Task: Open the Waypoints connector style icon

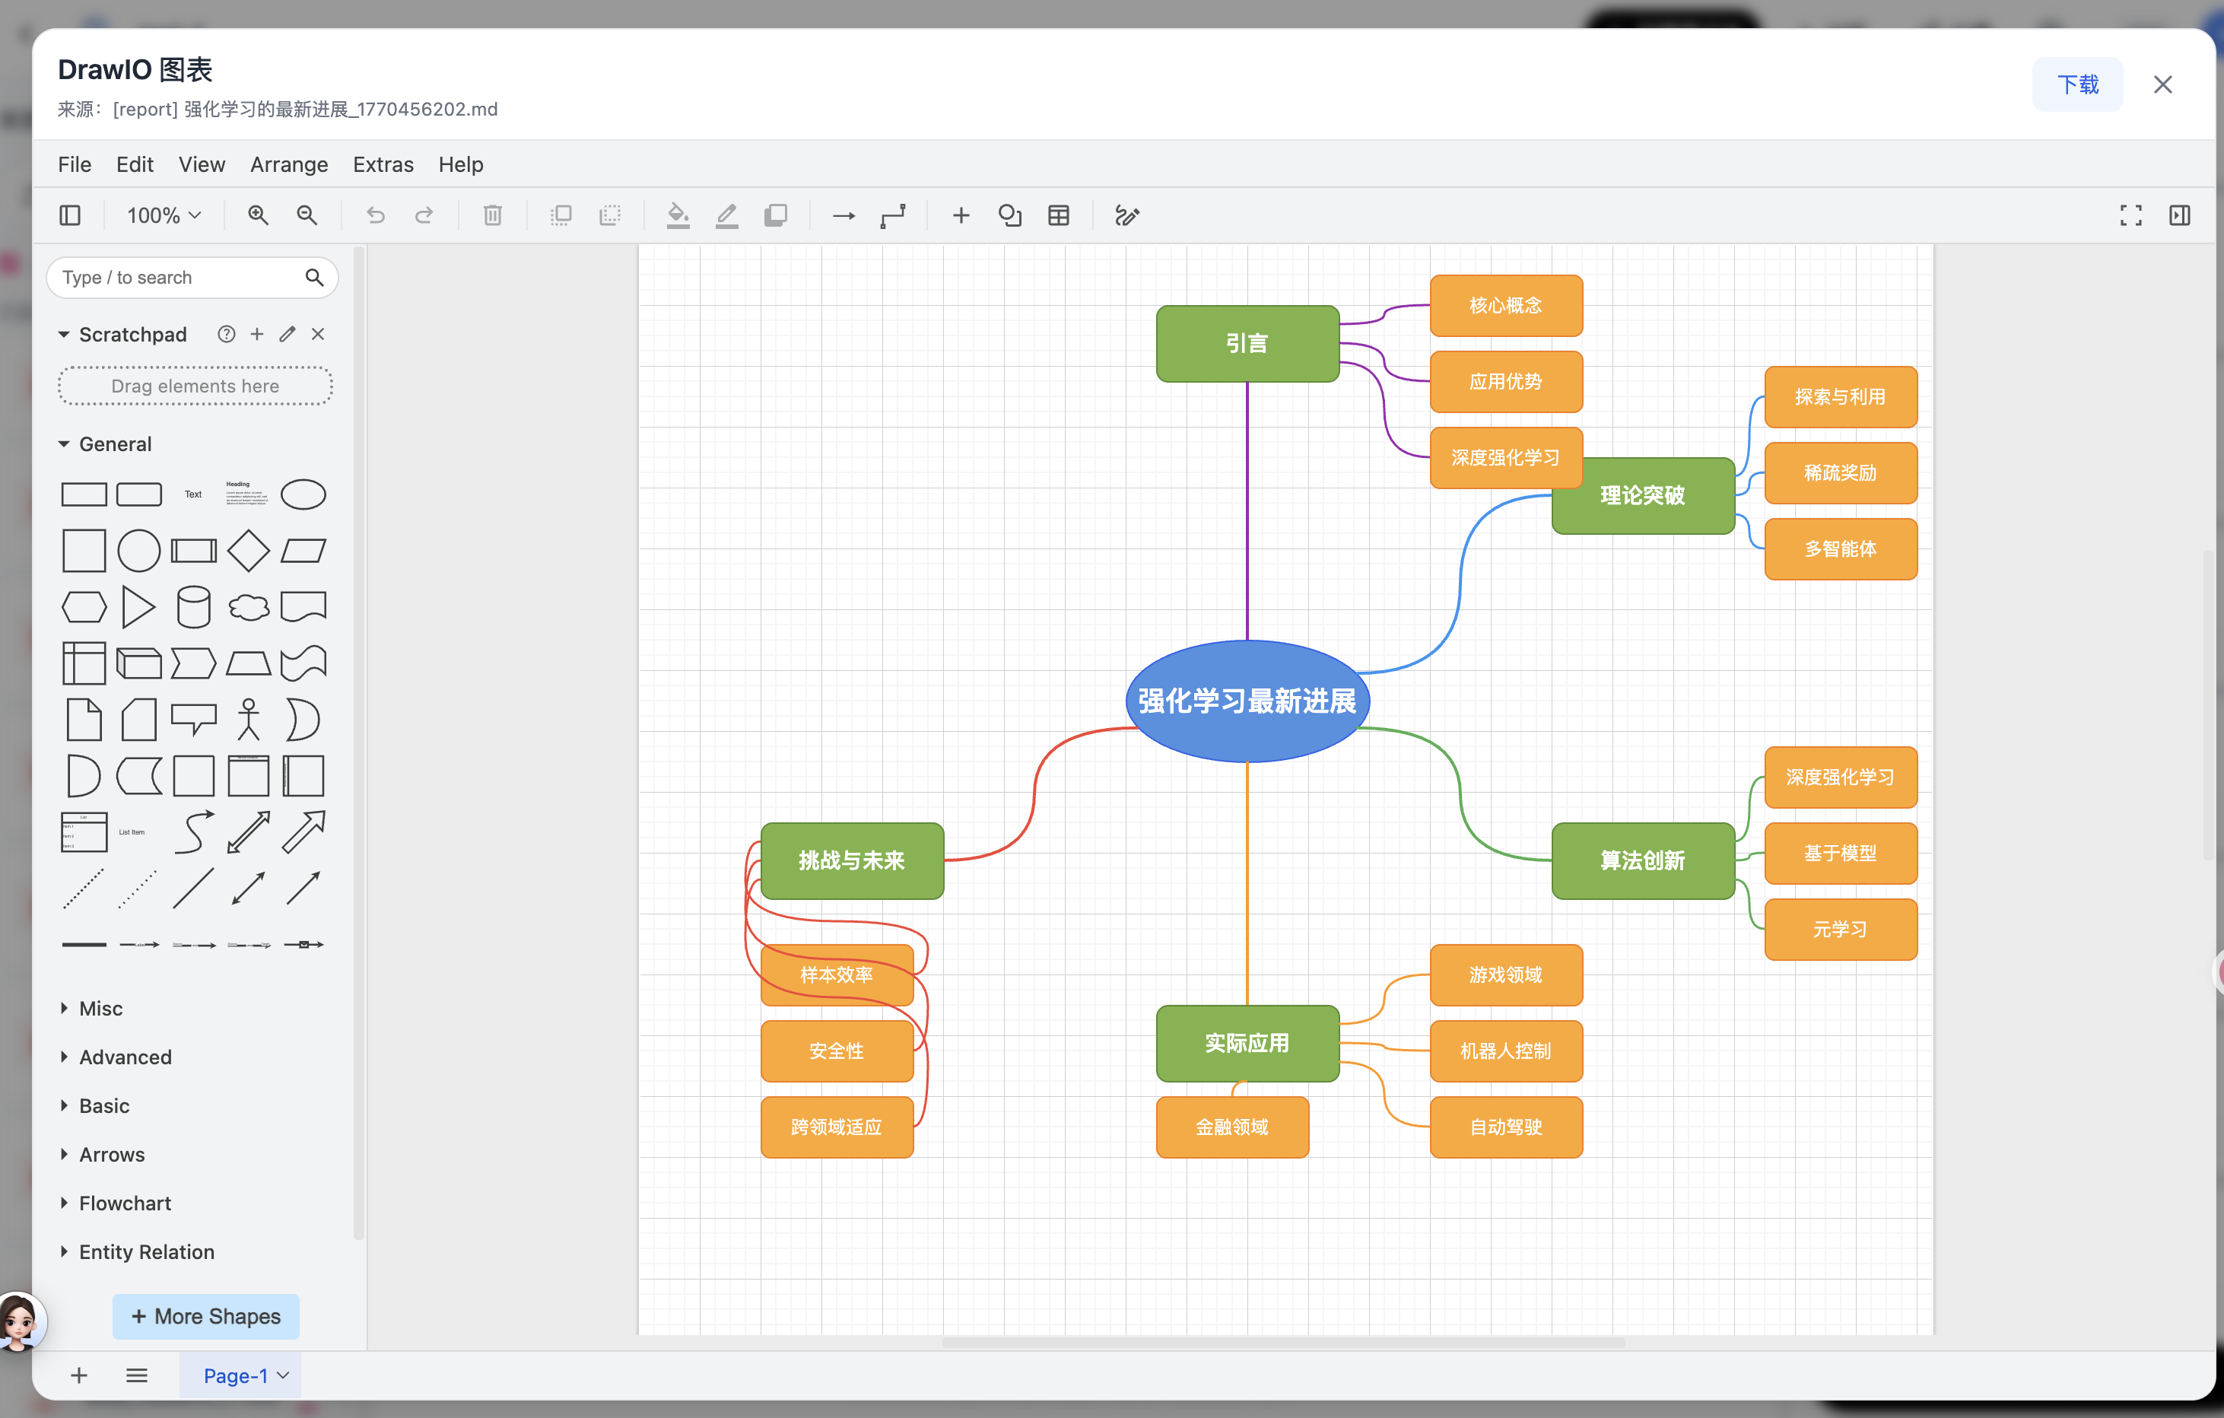Action: 893,215
